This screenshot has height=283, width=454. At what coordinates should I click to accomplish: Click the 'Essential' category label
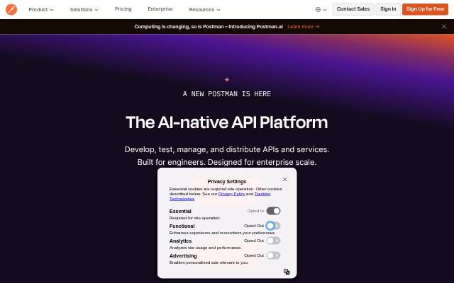pos(180,211)
